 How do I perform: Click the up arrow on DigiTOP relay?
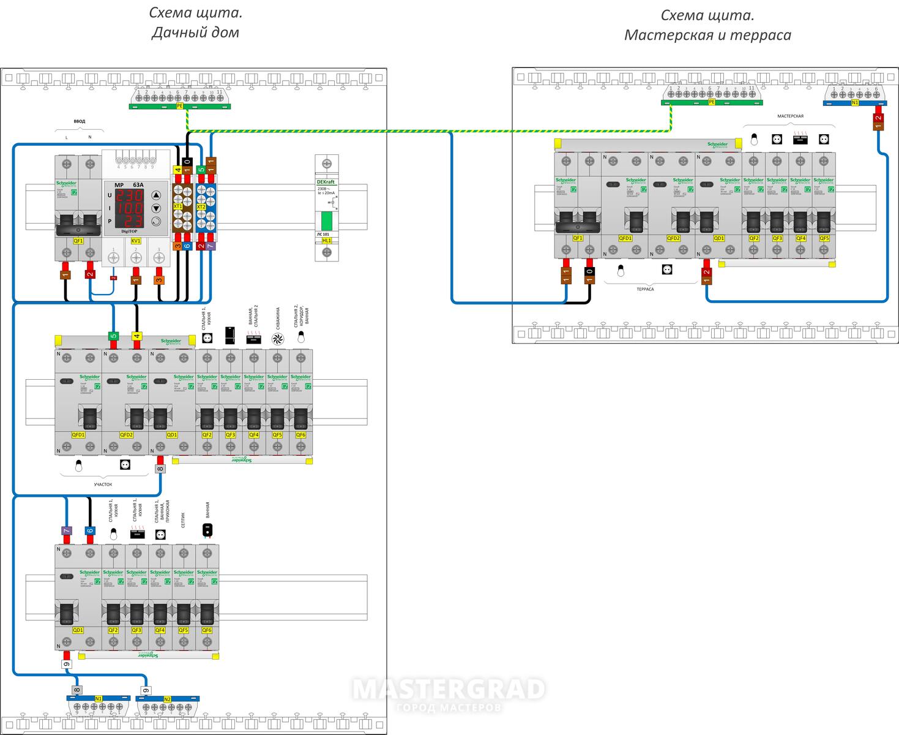click(156, 195)
